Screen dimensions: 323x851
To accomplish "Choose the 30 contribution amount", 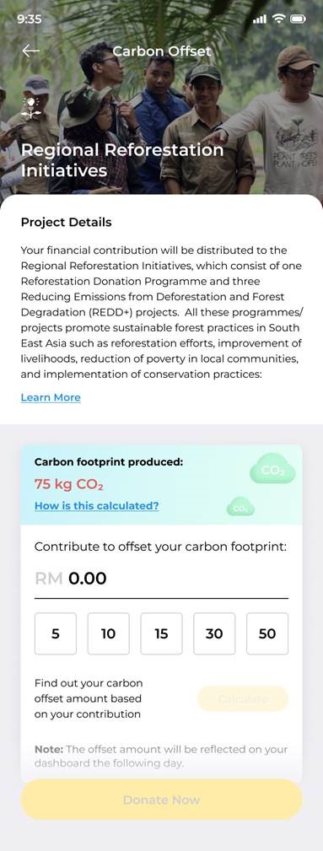I will [214, 633].
